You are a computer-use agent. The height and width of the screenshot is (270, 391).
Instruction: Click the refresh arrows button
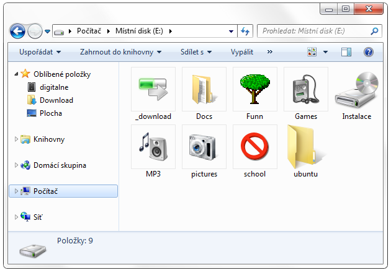pyautogui.click(x=245, y=31)
